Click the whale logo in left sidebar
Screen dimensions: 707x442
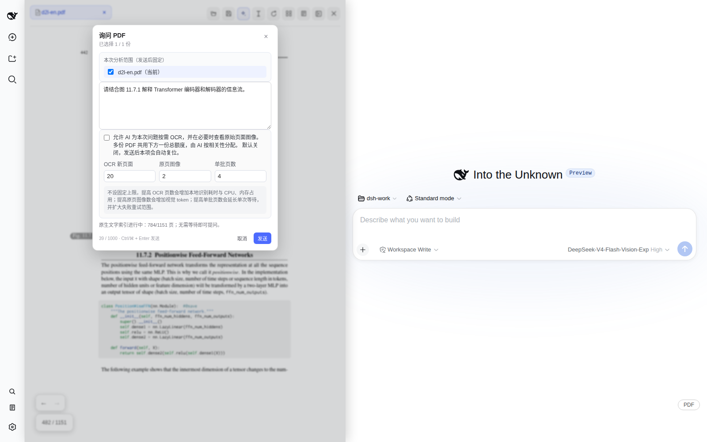tap(12, 16)
